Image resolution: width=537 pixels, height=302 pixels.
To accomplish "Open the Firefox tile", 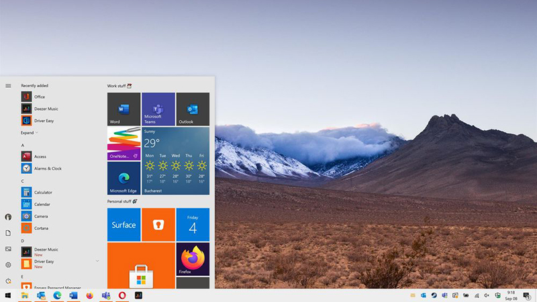I will 193,259.
